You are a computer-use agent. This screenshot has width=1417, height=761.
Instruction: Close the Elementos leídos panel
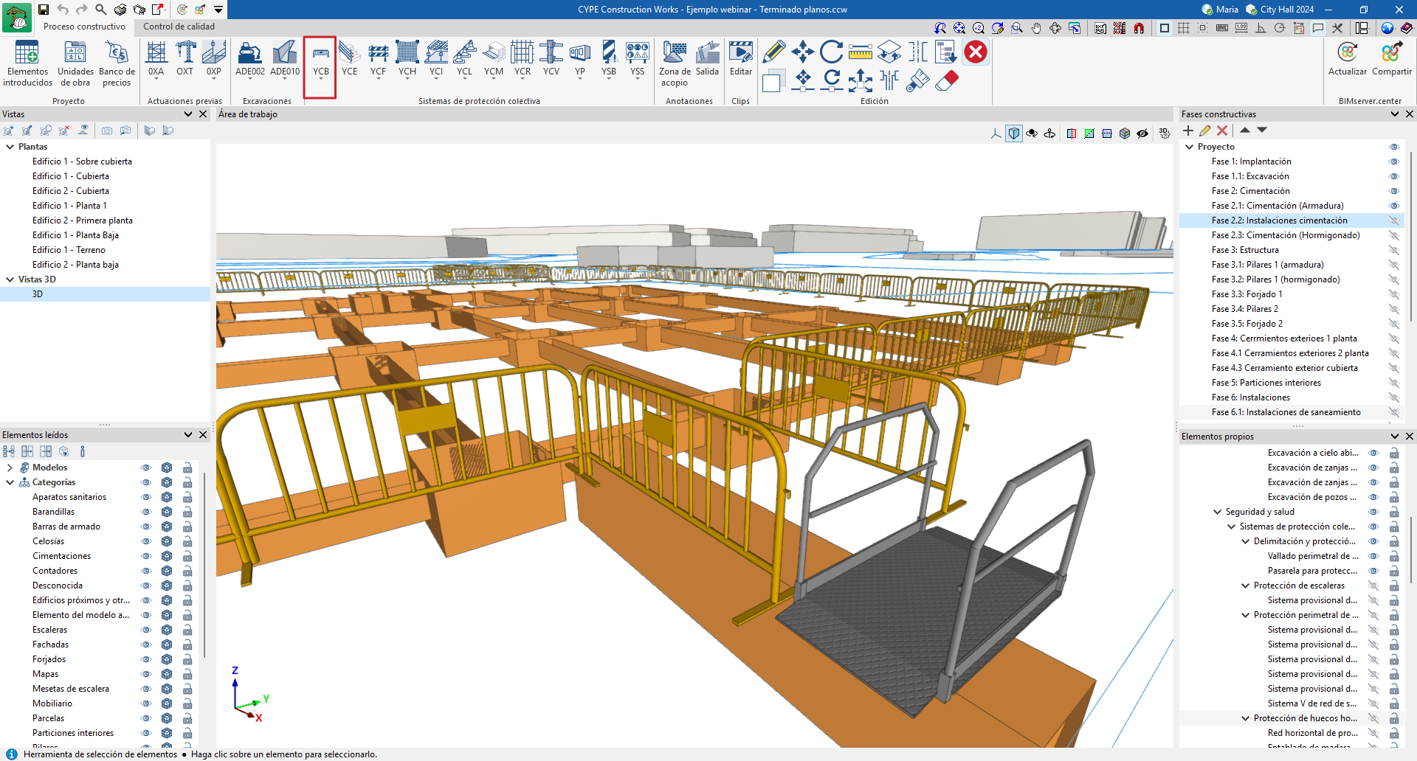click(x=203, y=435)
